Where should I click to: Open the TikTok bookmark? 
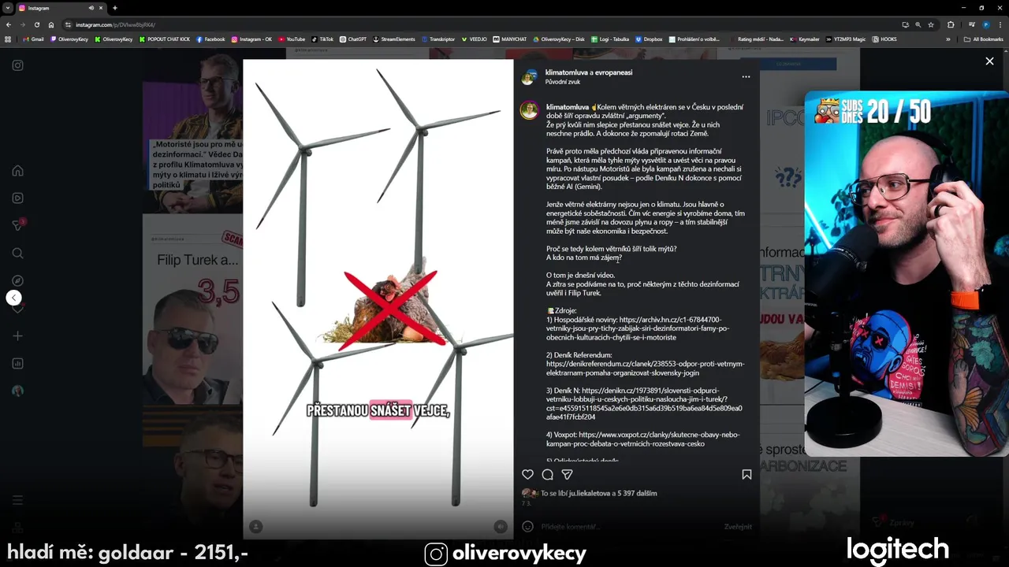point(322,39)
